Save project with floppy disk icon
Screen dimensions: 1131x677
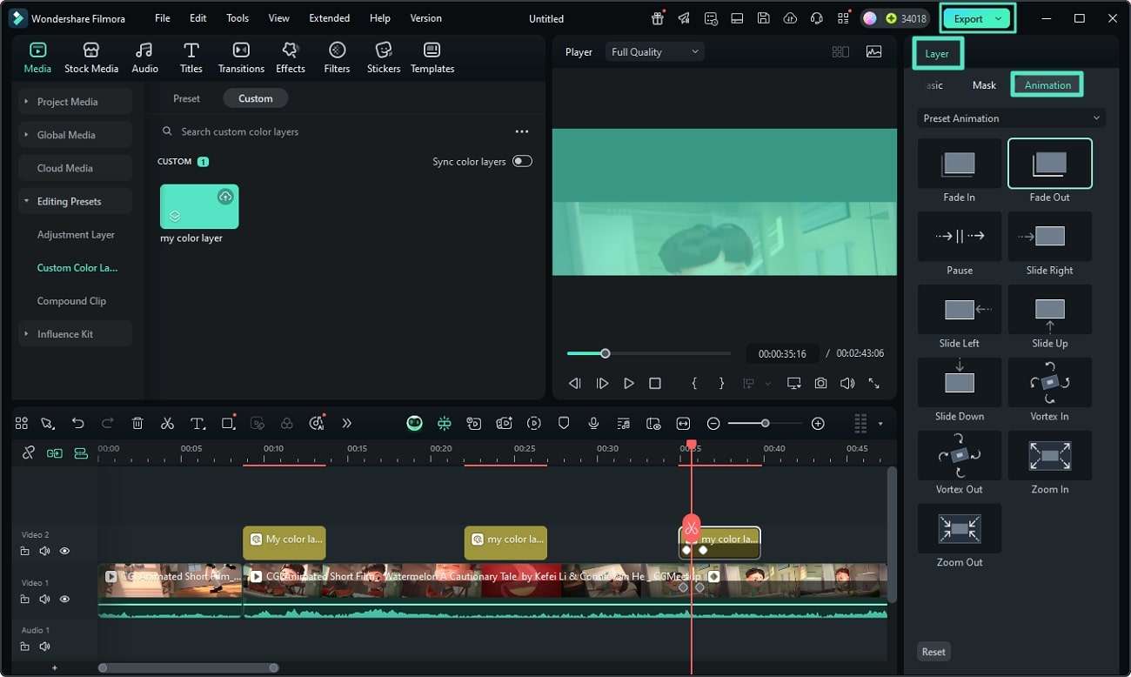(763, 18)
